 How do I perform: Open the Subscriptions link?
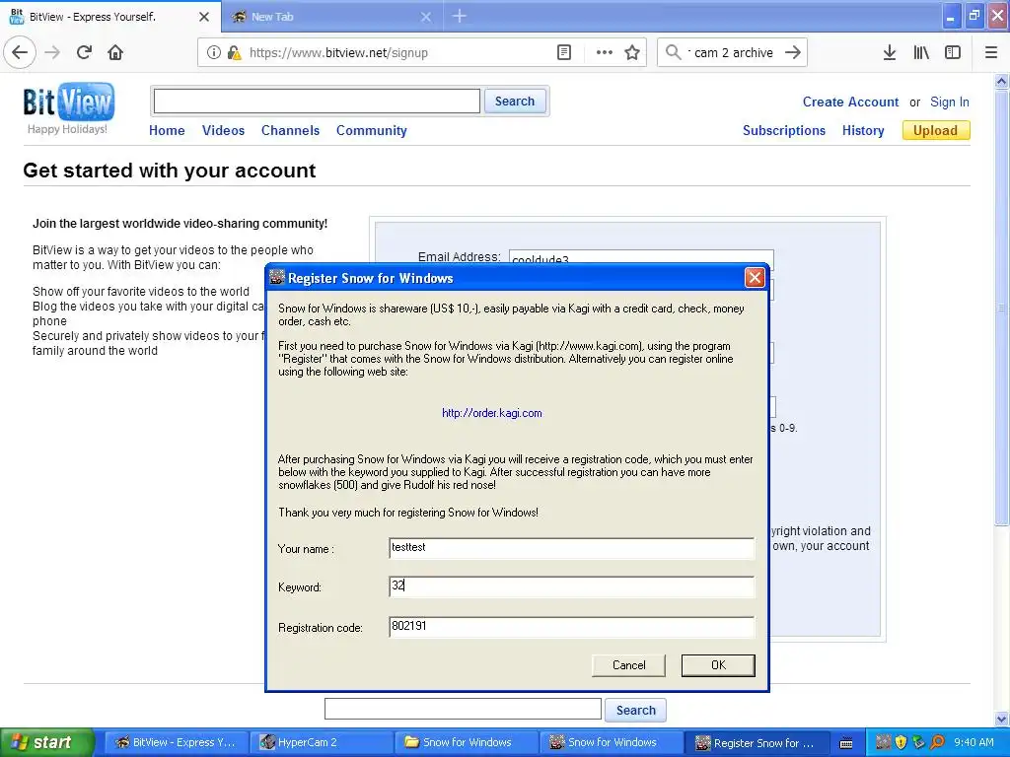click(784, 131)
